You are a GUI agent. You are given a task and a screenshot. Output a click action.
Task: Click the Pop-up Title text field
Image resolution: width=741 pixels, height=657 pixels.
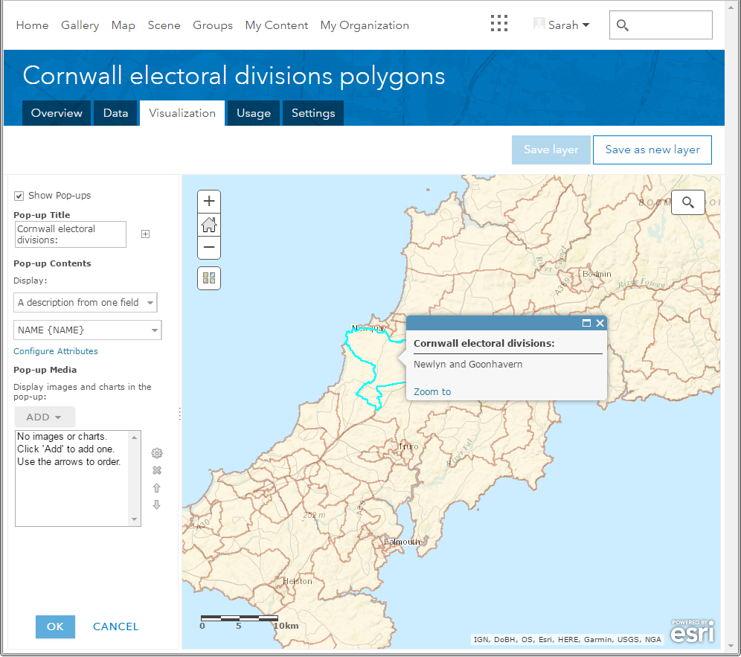[71, 234]
